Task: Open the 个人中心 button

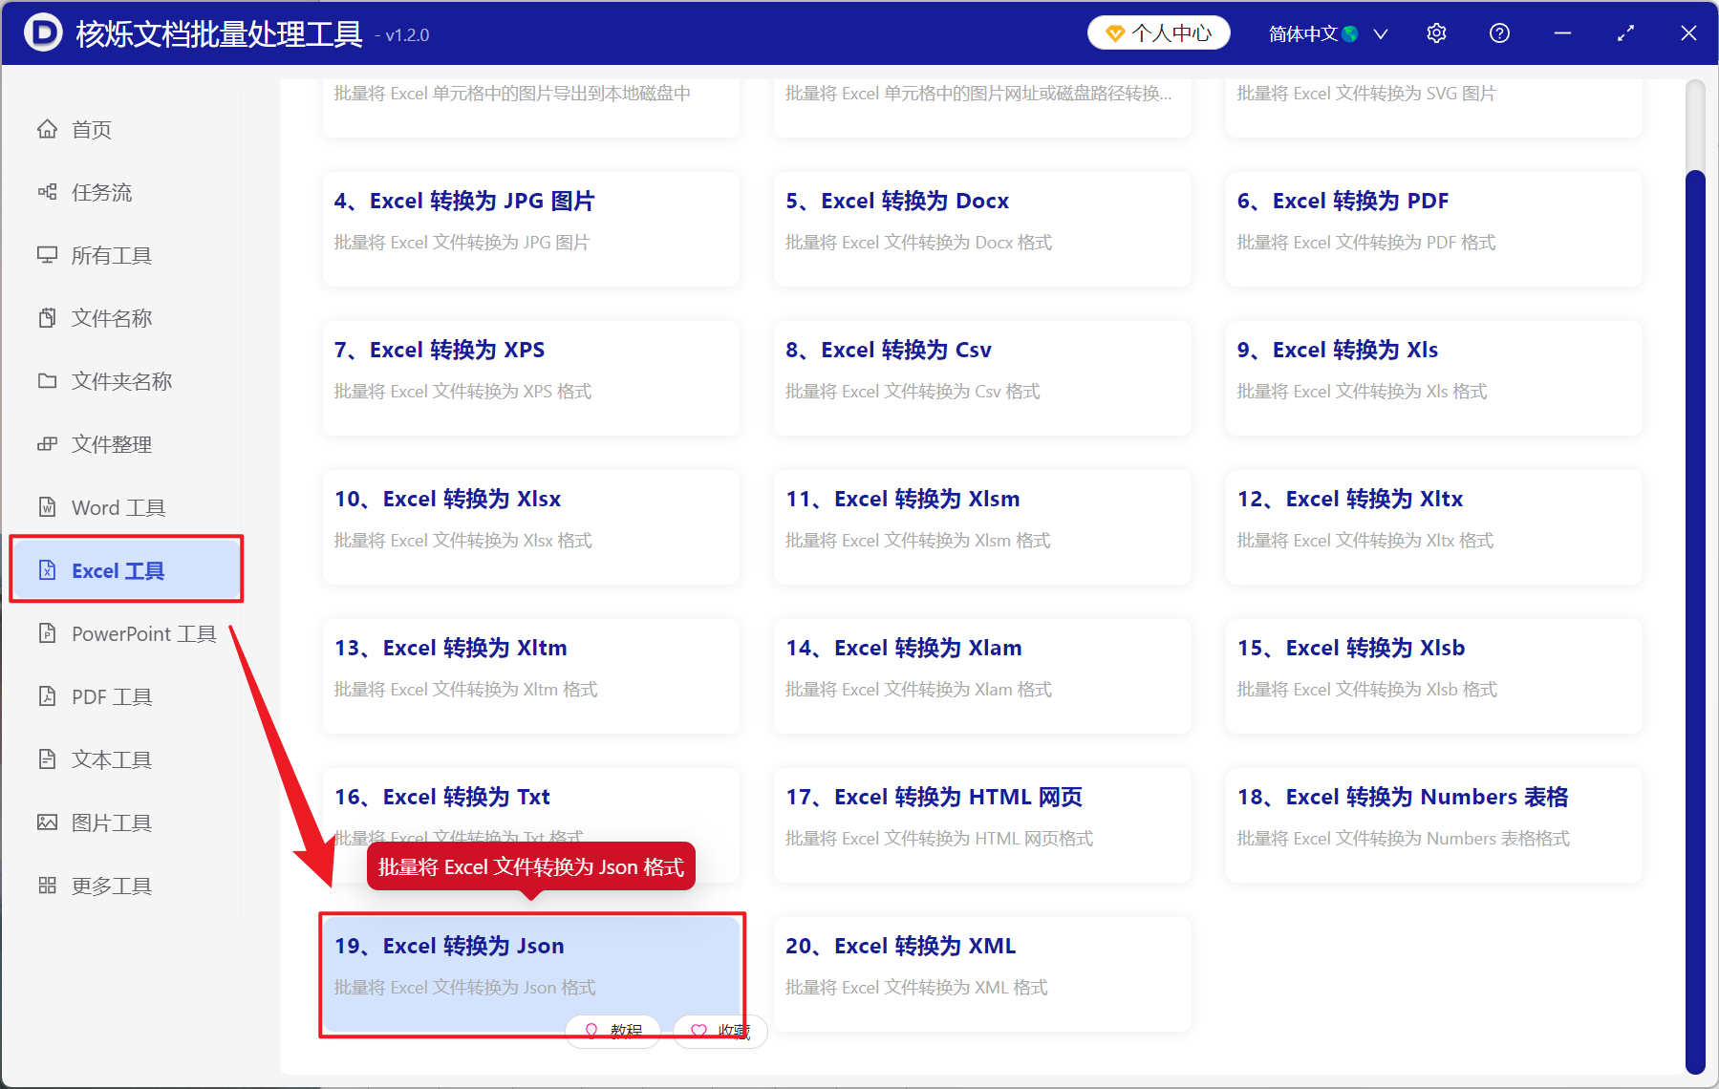Action: (x=1158, y=32)
